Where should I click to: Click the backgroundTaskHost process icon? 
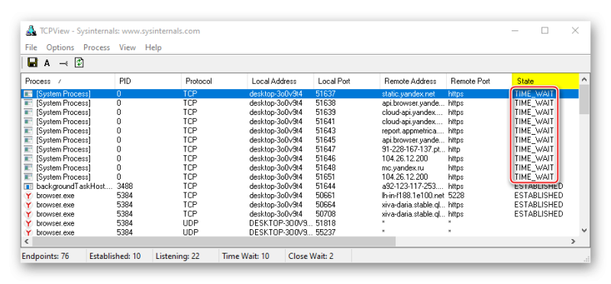[28, 187]
